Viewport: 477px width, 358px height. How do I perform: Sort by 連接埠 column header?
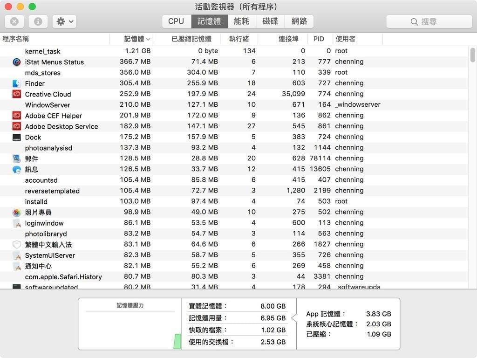(283, 39)
